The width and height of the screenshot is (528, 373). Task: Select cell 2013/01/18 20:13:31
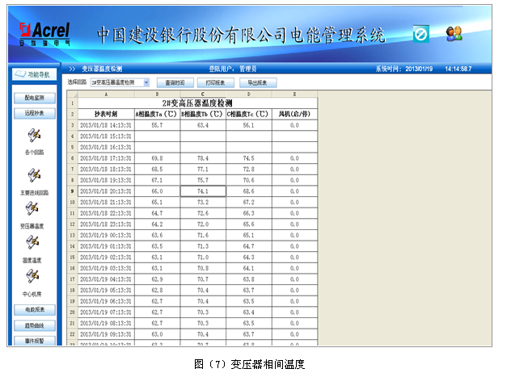[106, 191]
